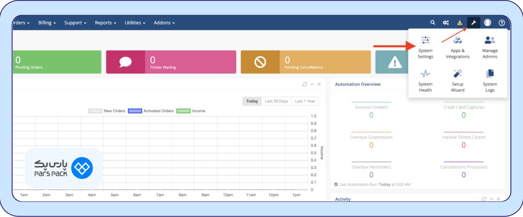This screenshot has width=523, height=217.
Task: Click the wrench configuration icon
Action: 473,23
